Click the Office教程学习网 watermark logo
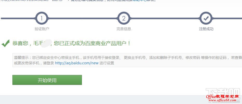The height and width of the screenshot is (104, 242). 222,97
